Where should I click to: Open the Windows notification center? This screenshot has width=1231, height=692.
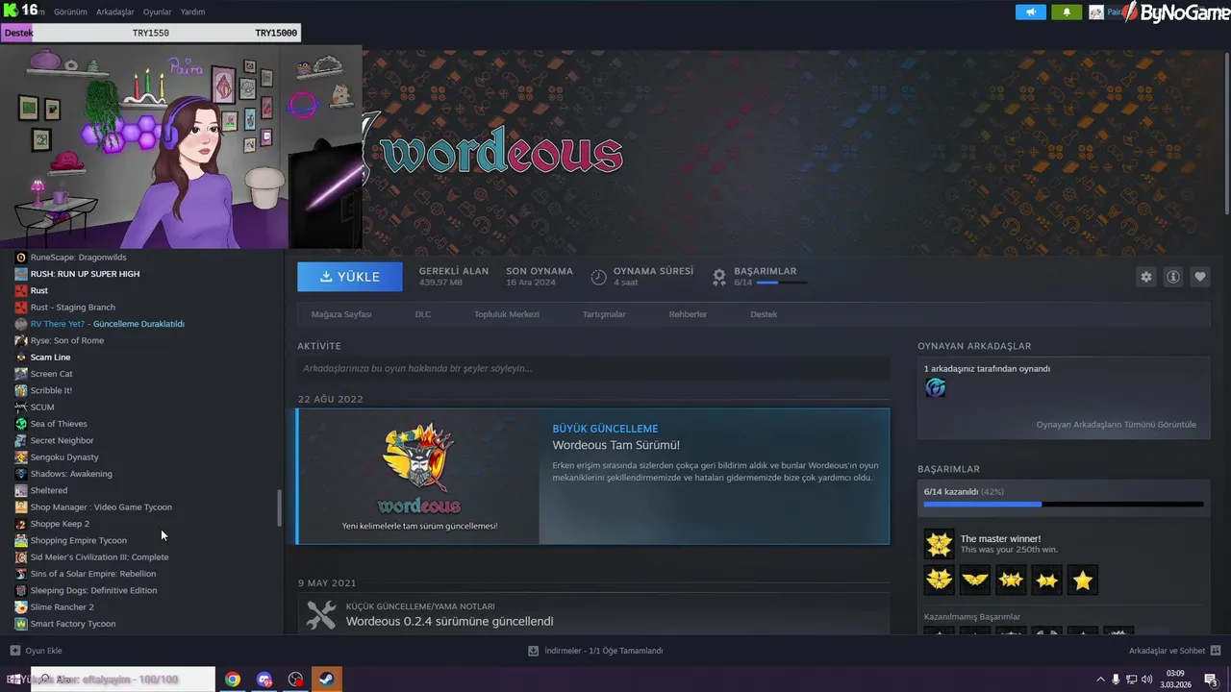[1211, 680]
